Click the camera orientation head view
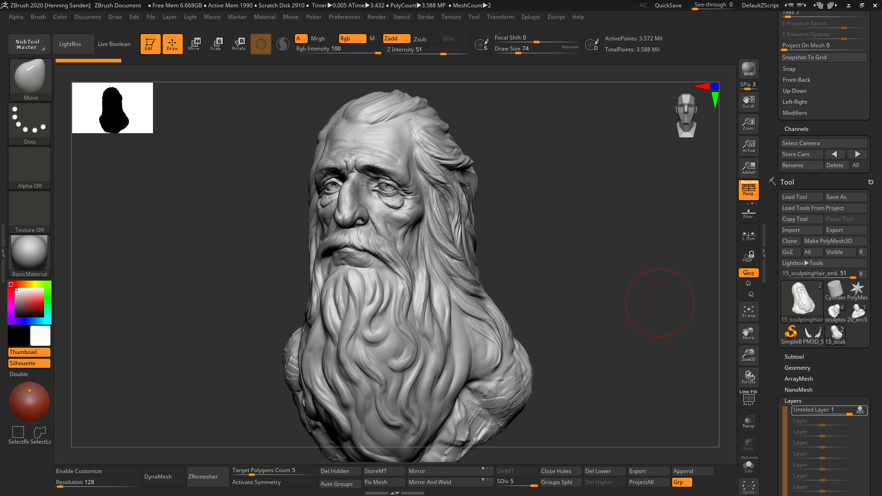 pos(686,115)
